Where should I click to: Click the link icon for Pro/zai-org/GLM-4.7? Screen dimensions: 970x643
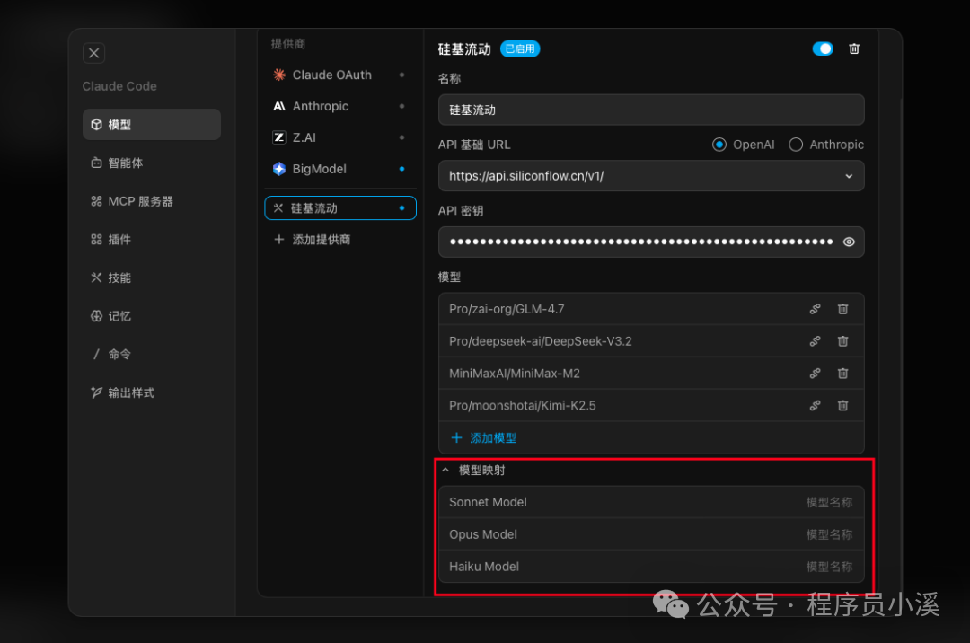[x=815, y=308]
